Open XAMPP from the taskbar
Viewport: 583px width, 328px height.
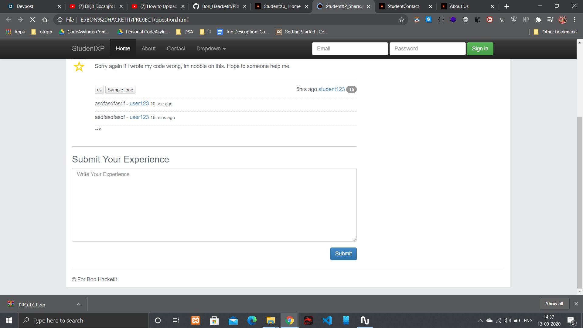click(196, 320)
